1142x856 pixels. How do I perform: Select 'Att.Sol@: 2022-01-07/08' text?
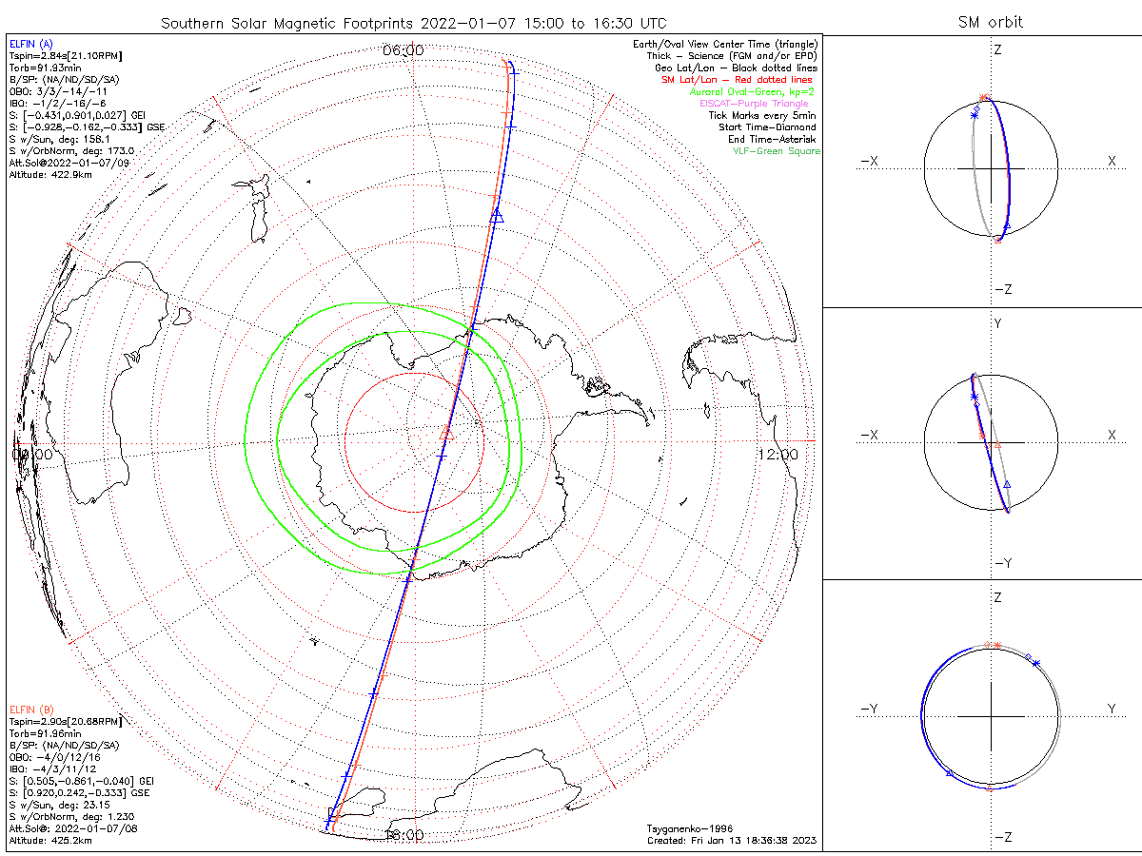pyautogui.click(x=73, y=828)
